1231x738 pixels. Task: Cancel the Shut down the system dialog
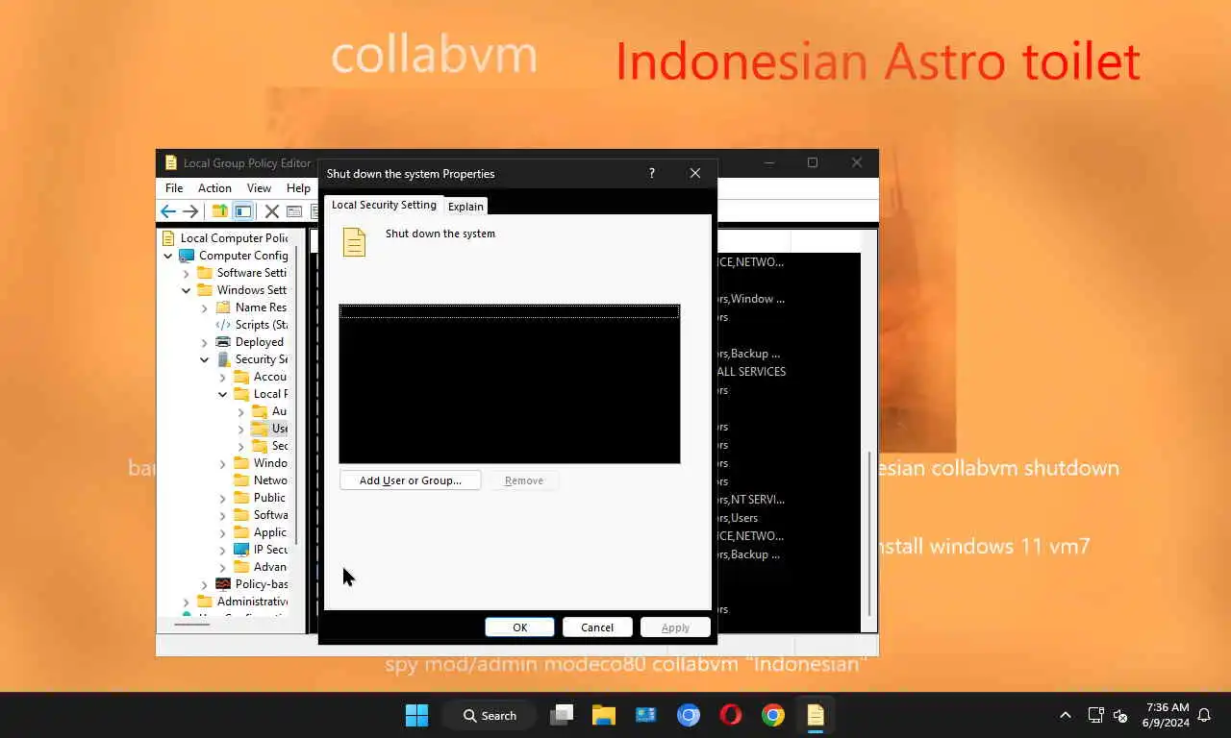pyautogui.click(x=597, y=627)
